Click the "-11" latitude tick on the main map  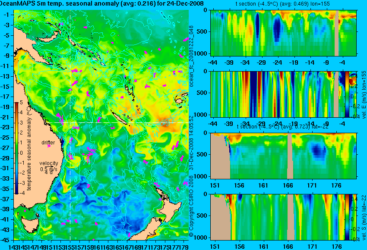coord(6,66)
